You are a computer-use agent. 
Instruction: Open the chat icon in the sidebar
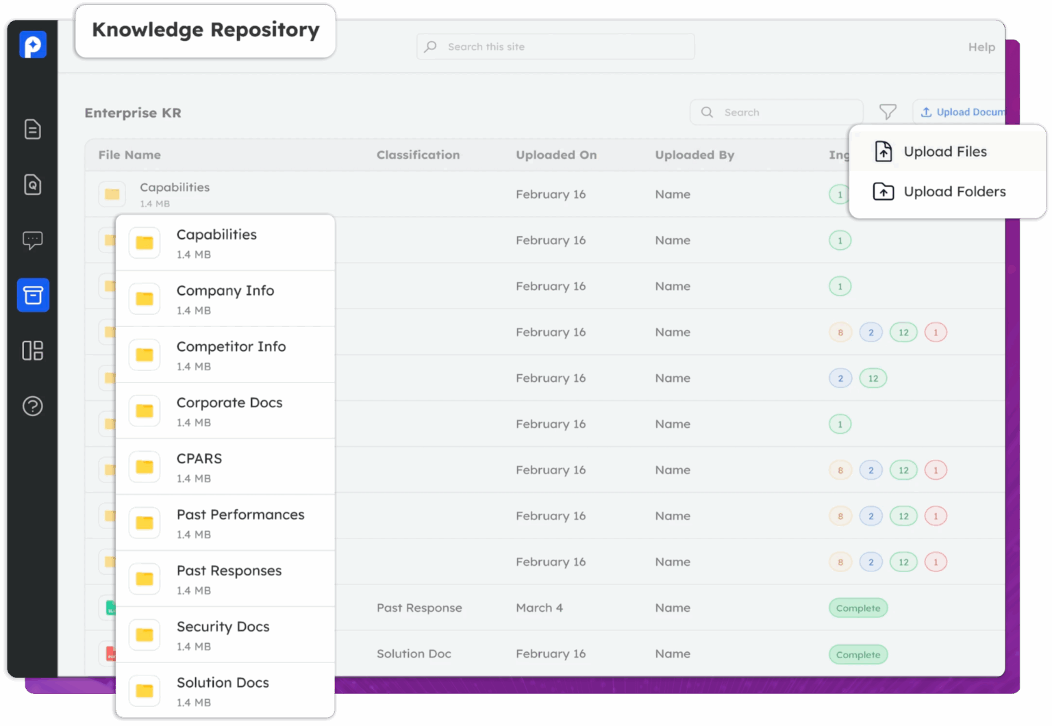[x=32, y=239]
